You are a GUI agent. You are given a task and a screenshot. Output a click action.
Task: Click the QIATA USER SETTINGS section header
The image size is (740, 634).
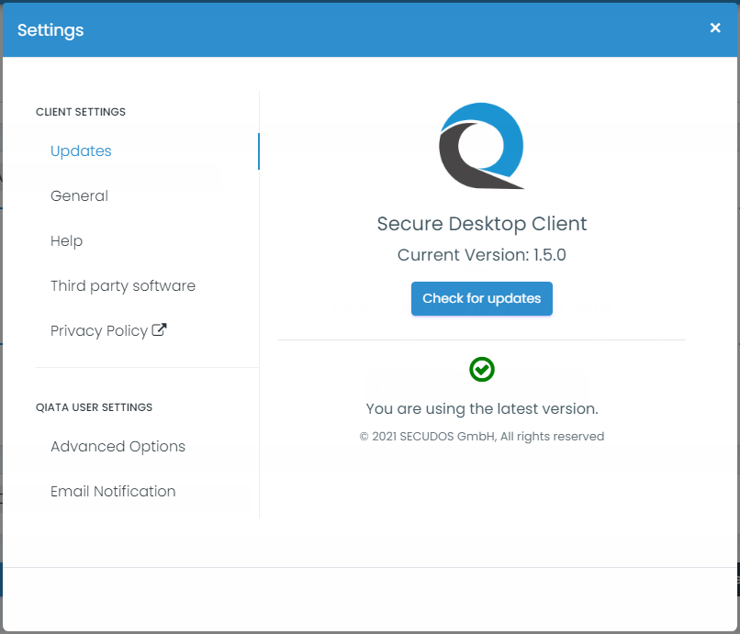(94, 407)
